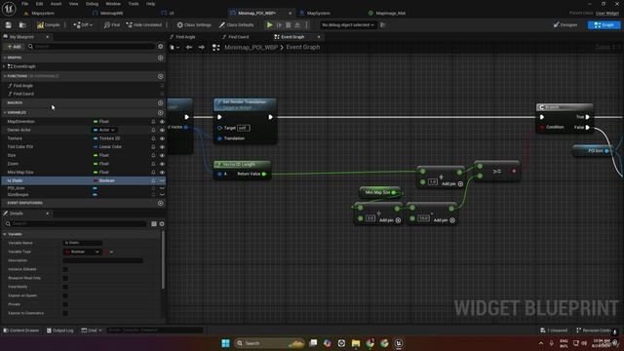Compile the blueprint

coord(48,25)
